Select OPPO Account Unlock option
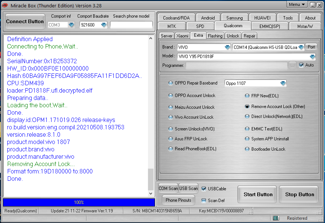The width and height of the screenshot is (325, 223). [x=170, y=96]
